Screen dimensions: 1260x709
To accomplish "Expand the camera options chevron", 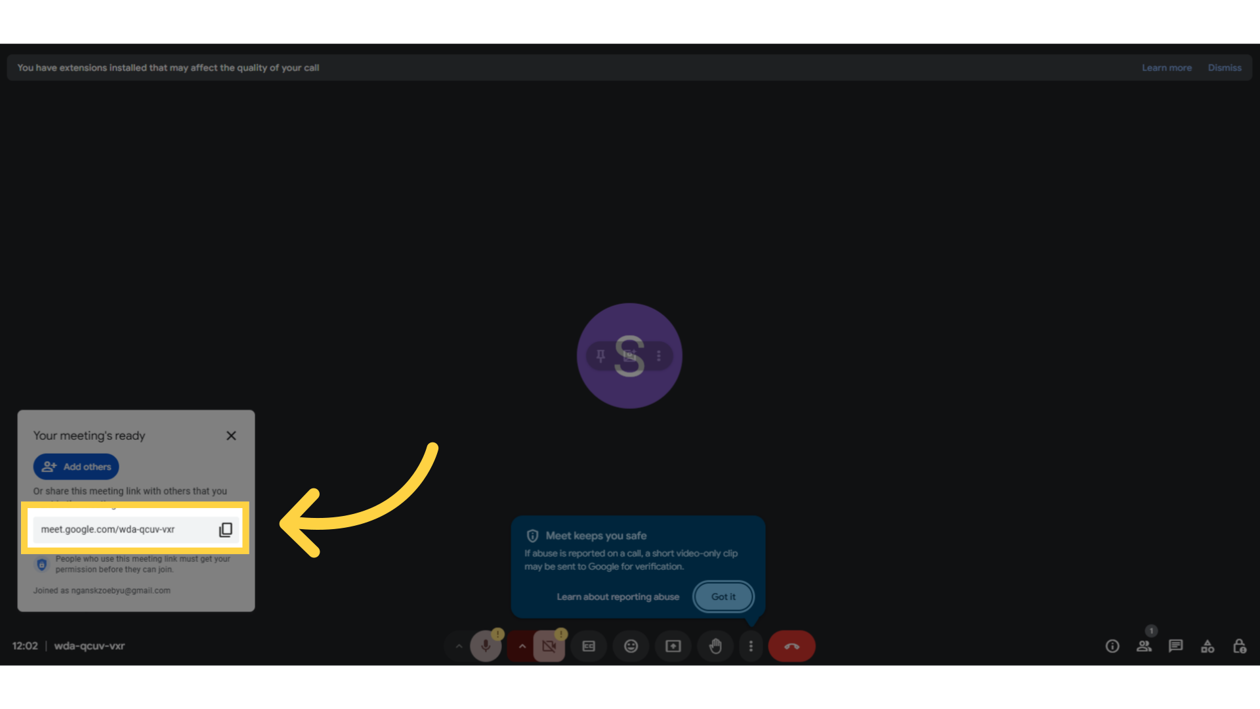I will point(522,646).
